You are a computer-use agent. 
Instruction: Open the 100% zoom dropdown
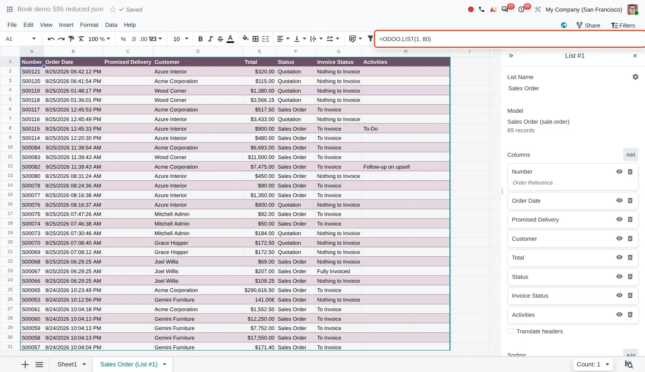coord(99,39)
